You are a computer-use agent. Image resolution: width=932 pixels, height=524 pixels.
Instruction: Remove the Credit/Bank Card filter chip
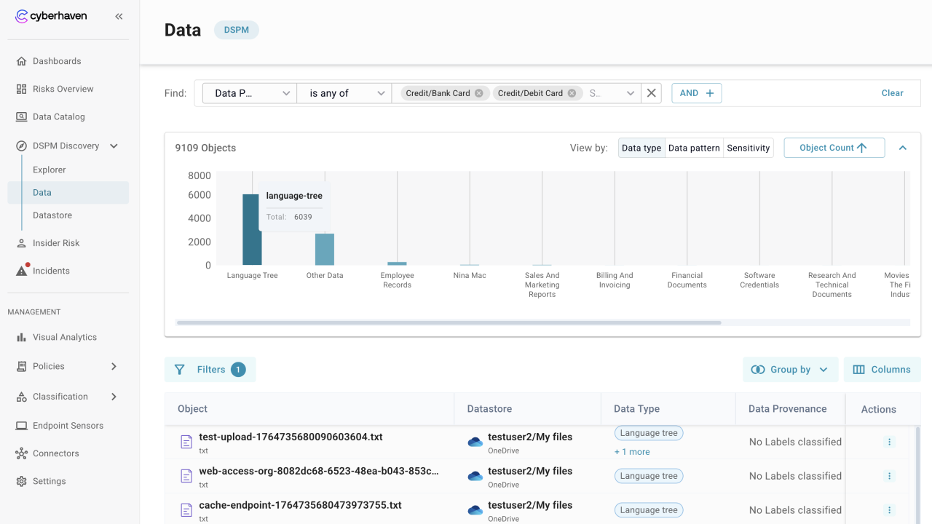[478, 93]
